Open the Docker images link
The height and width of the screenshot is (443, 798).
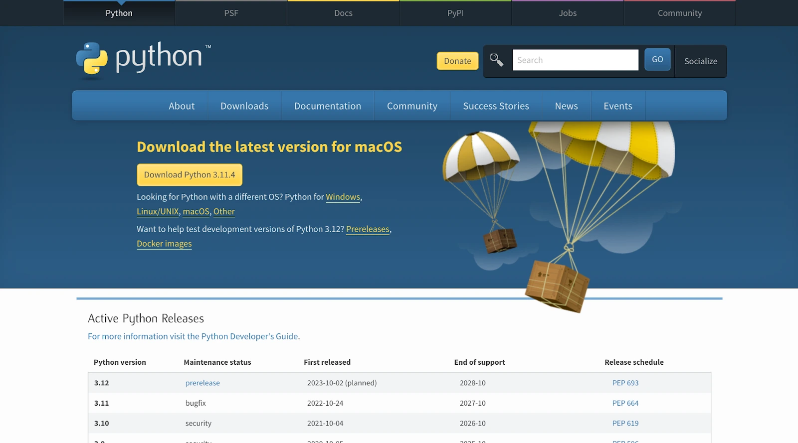pyautogui.click(x=164, y=244)
